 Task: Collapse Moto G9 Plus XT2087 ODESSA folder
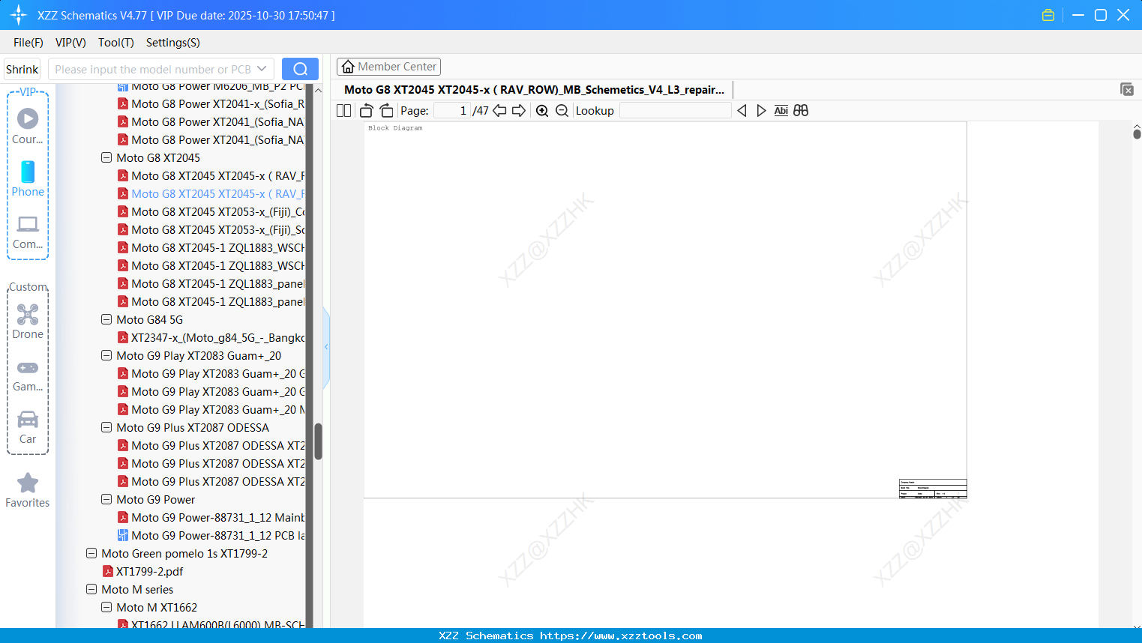click(106, 428)
